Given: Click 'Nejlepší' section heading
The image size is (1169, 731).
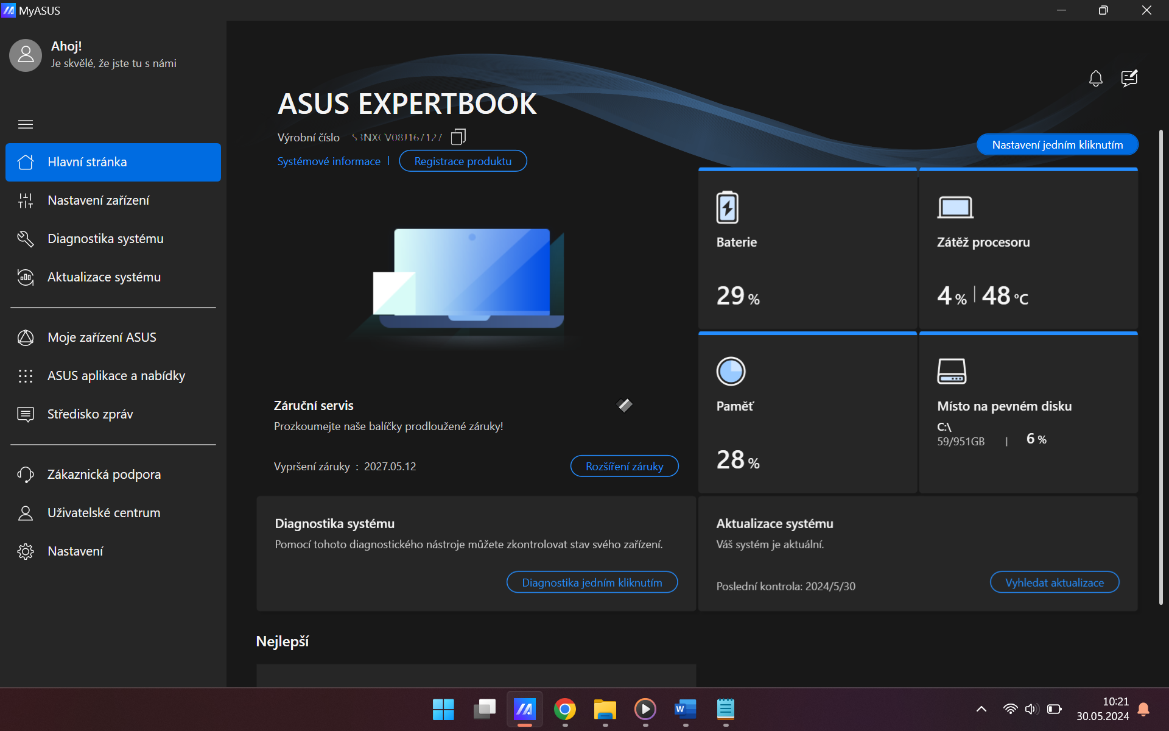Looking at the screenshot, I should [283, 641].
